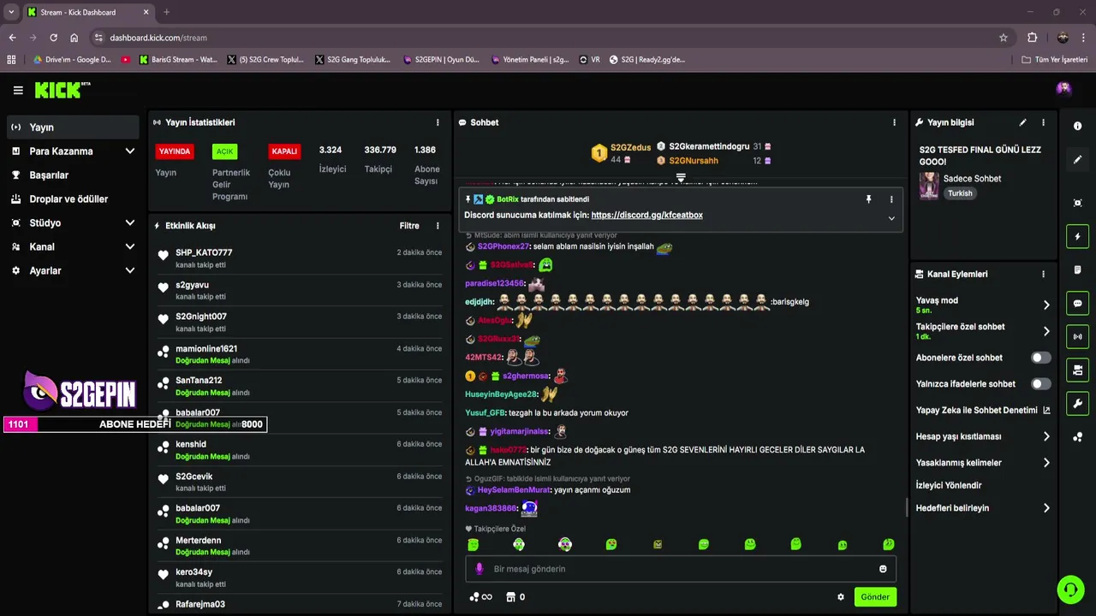Open the Yavaş mod options arrow
Viewport: 1096px width, 616px height.
coord(1046,305)
